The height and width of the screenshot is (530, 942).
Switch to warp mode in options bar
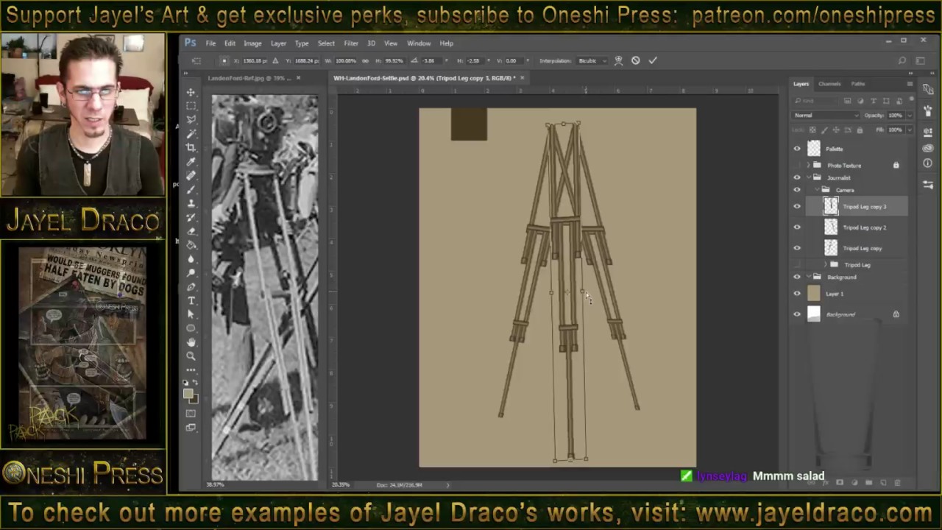[x=618, y=60]
